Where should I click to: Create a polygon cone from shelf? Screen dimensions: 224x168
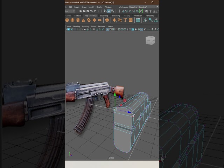point(83,20)
